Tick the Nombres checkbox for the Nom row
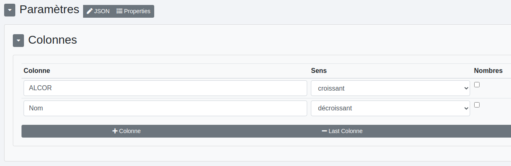The width and height of the screenshot is (511, 166). (x=477, y=105)
